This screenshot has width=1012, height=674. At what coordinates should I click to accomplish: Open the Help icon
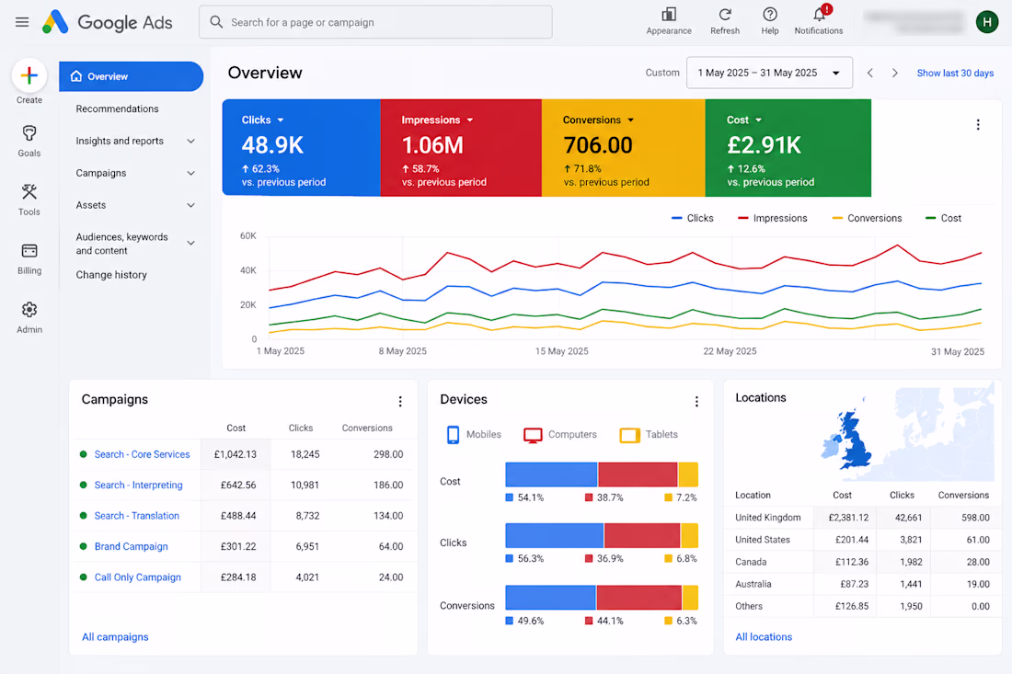point(770,14)
